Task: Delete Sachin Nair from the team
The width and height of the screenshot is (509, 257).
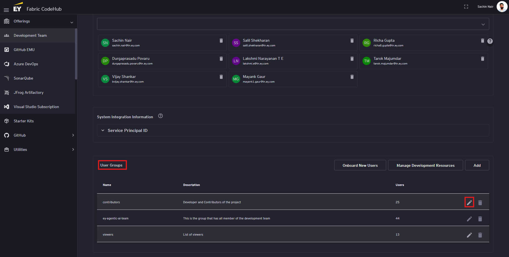Action: [221, 41]
